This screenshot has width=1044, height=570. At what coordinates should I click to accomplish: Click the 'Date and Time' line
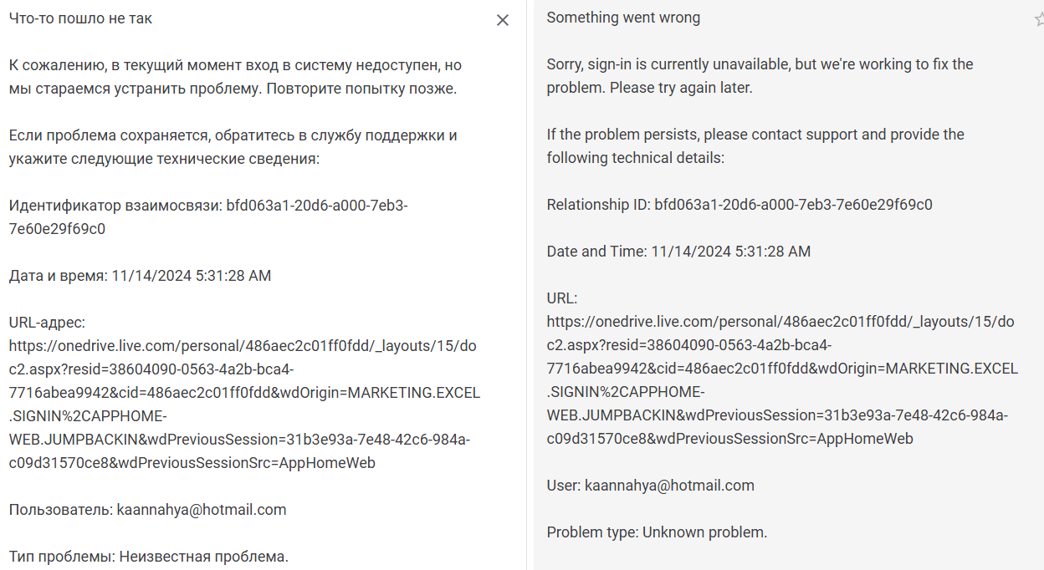pyautogui.click(x=678, y=252)
